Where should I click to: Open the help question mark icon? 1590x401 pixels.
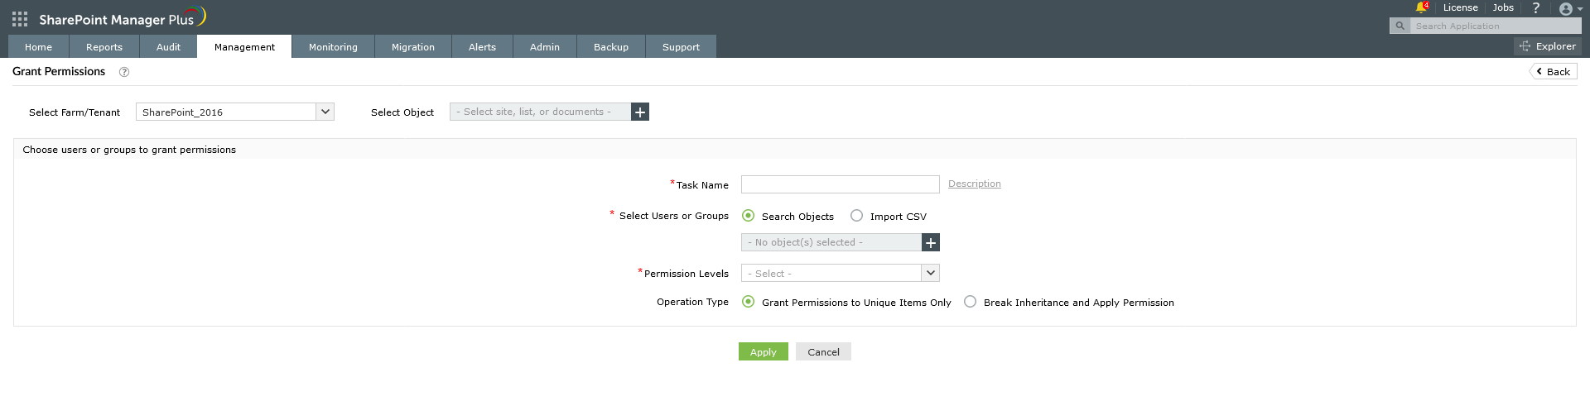point(1536,8)
